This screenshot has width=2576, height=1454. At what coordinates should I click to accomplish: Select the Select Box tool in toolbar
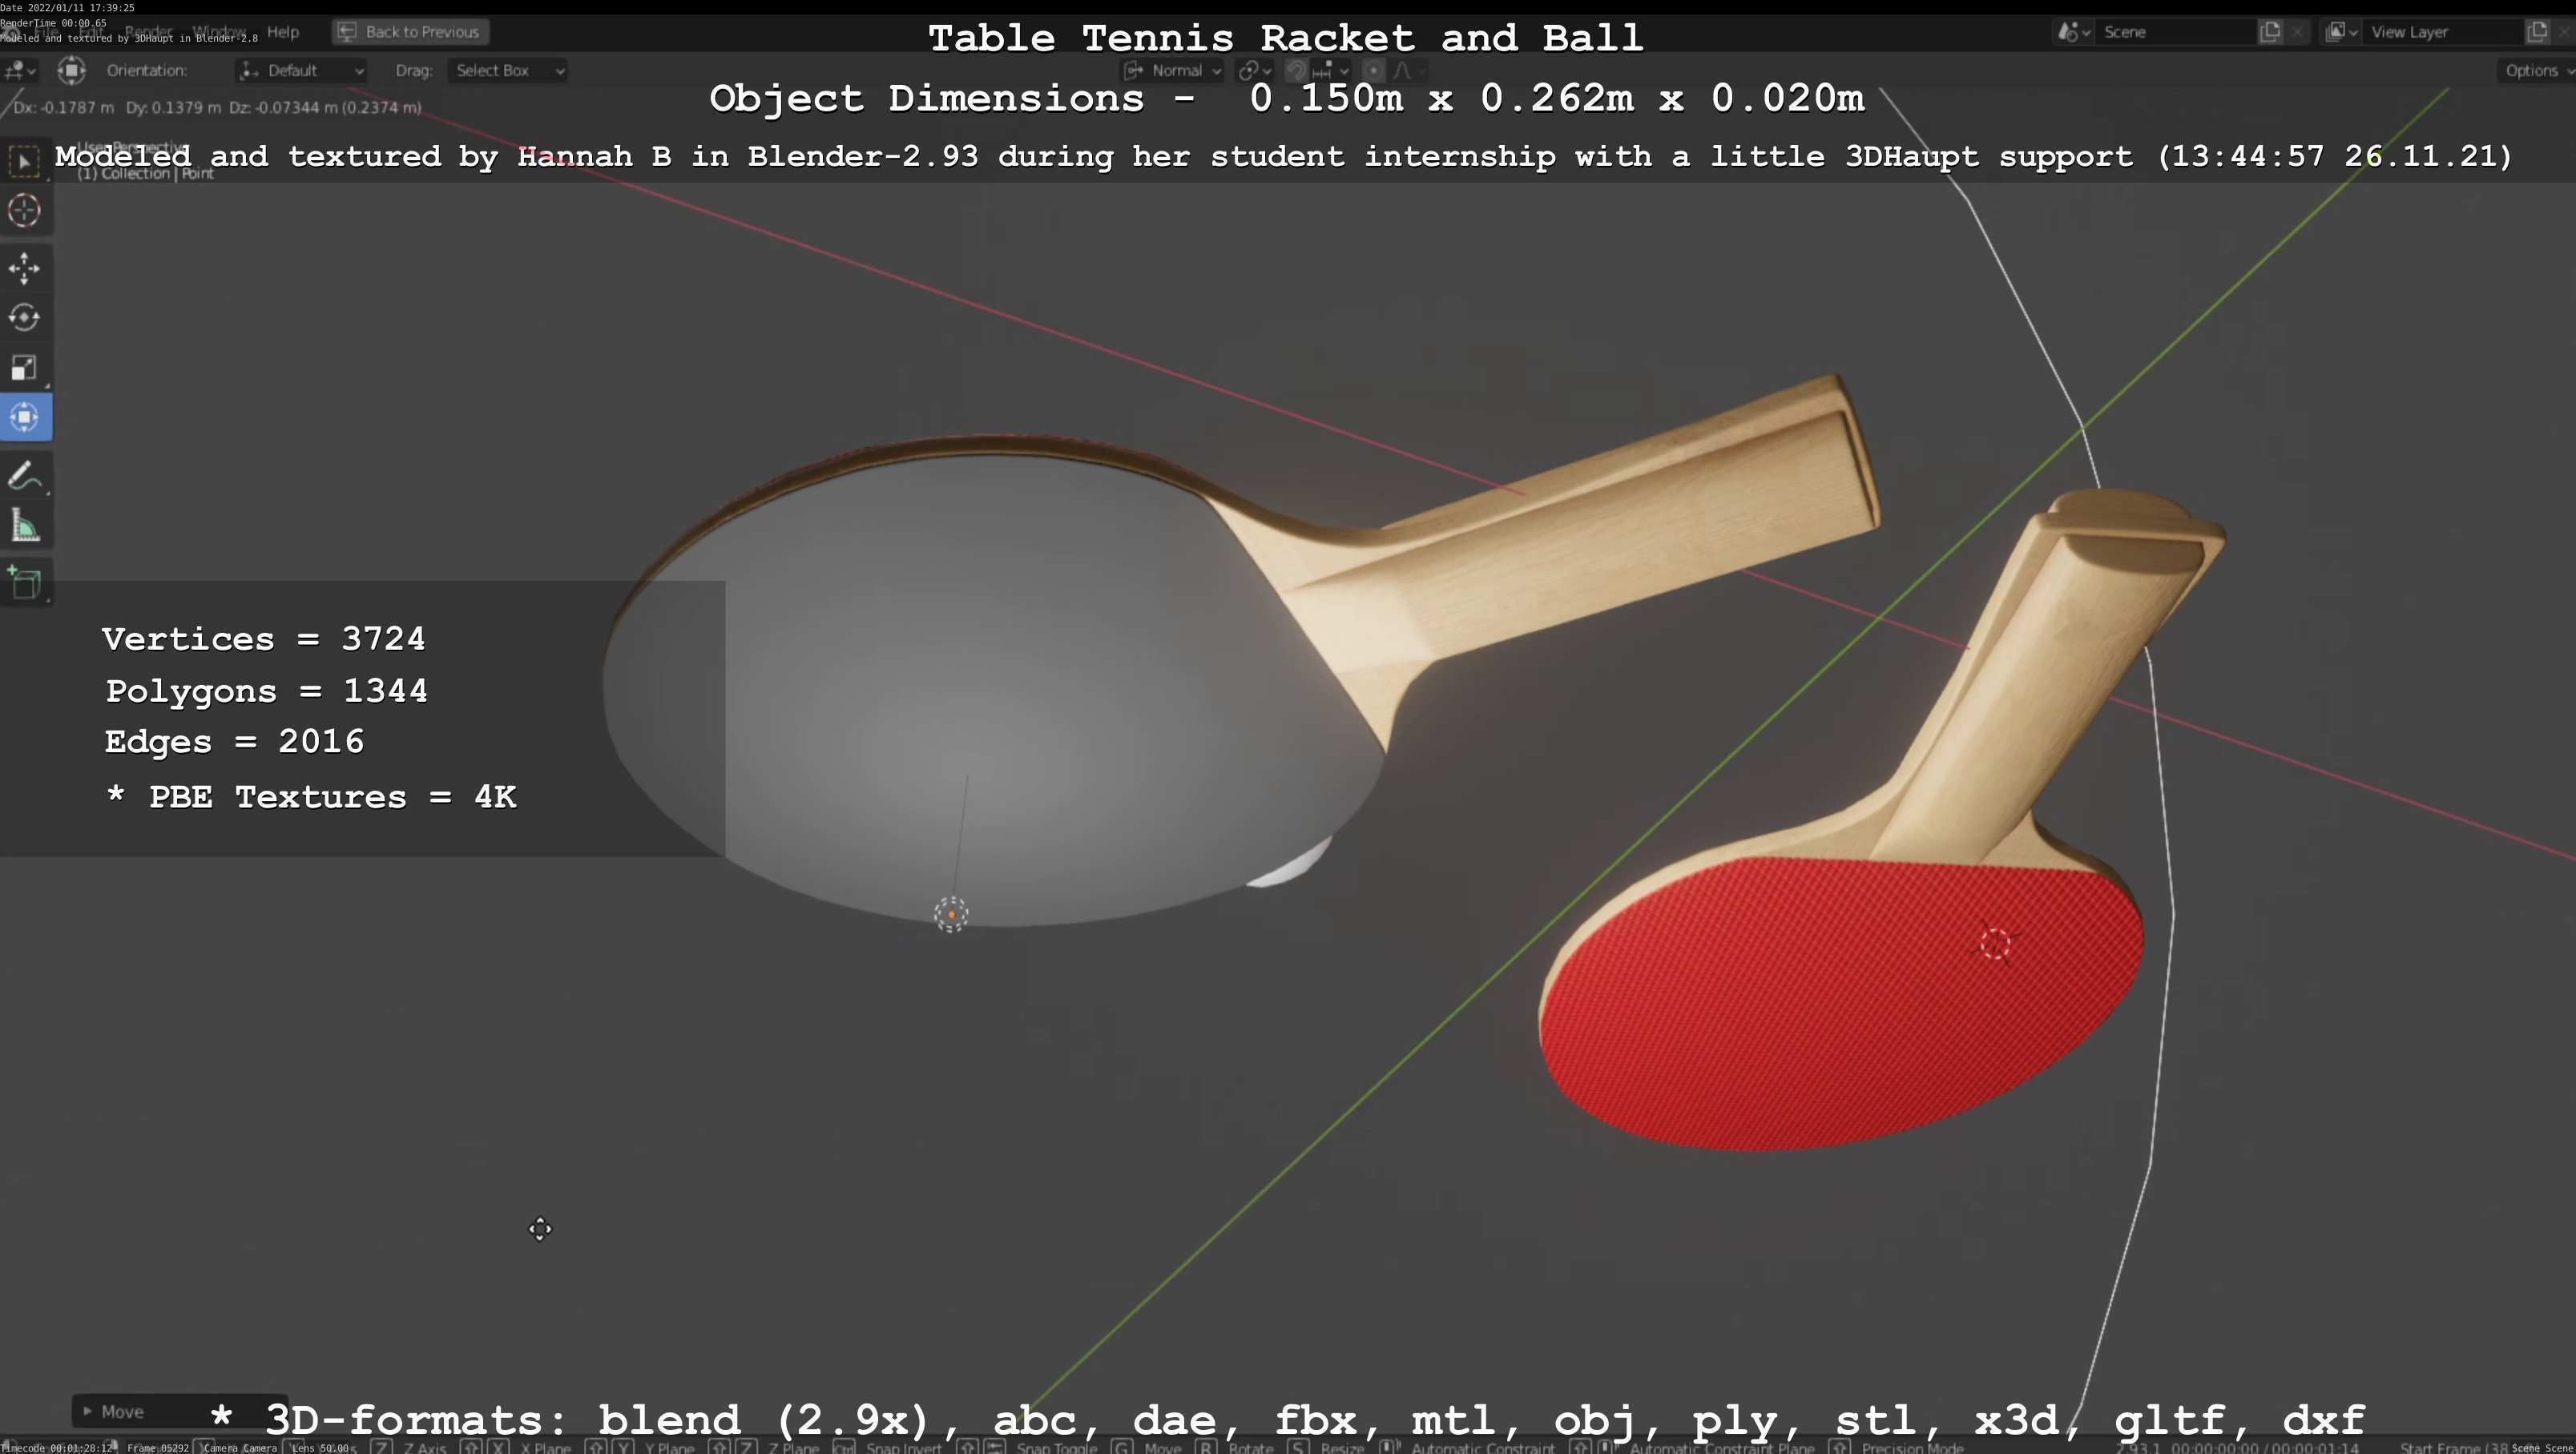point(24,162)
